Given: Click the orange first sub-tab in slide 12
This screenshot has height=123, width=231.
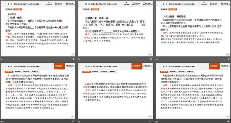Looking at the screenshot, I should point(164,72).
